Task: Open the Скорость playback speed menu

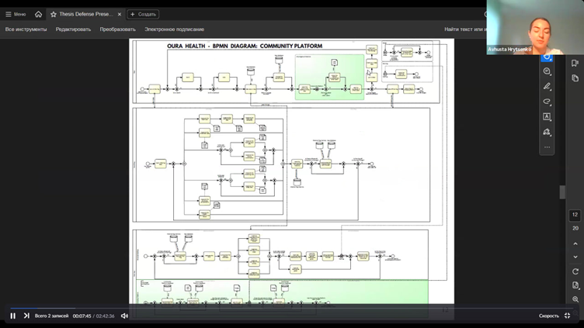Action: [548, 316]
